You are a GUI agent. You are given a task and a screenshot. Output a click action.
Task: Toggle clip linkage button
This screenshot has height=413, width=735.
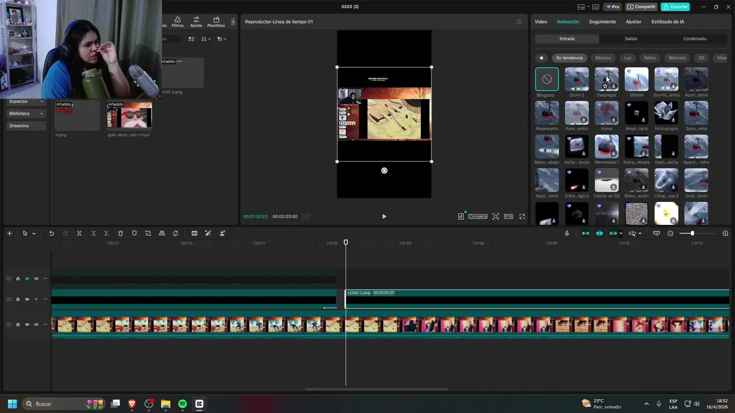[613, 233]
